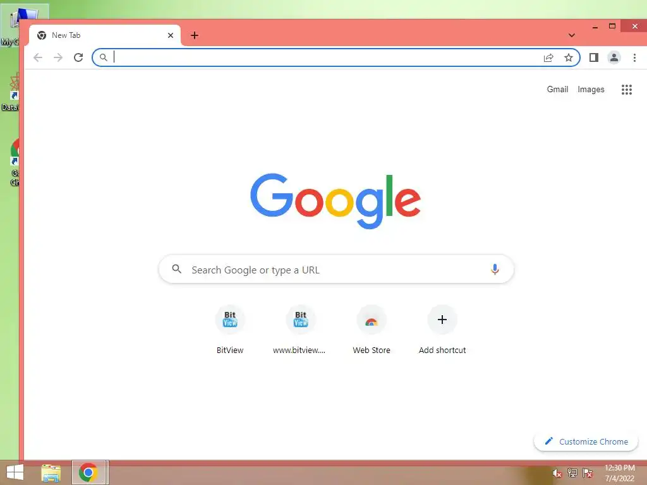Maximize the Chrome window
This screenshot has width=647, height=485.
point(612,26)
